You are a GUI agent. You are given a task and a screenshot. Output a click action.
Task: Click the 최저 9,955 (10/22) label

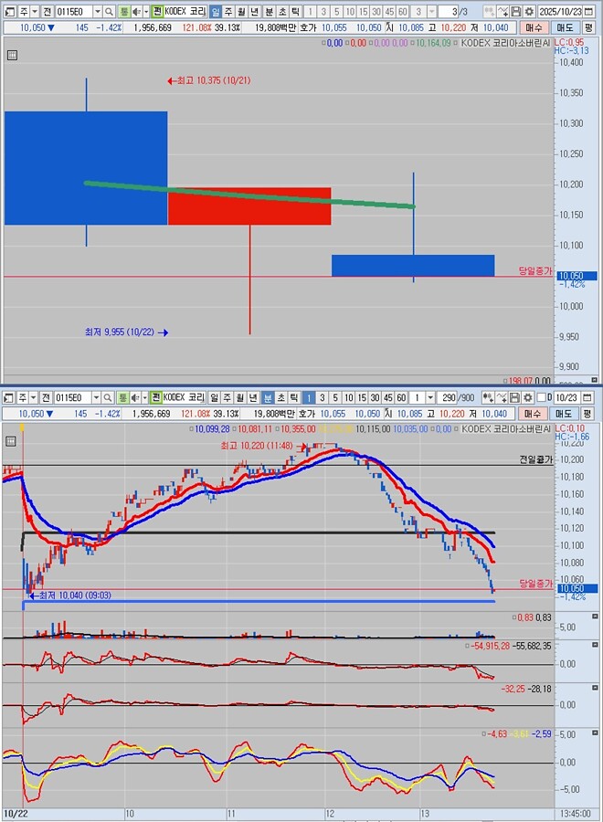126,332
